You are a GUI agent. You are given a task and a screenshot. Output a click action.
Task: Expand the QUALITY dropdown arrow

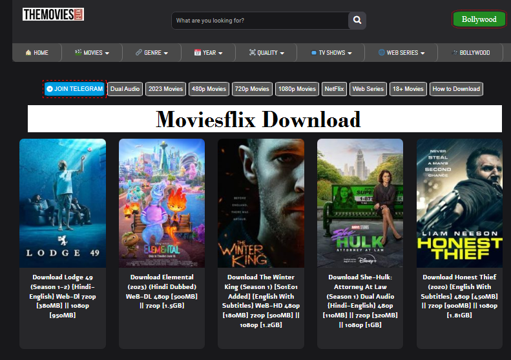pyautogui.click(x=282, y=53)
